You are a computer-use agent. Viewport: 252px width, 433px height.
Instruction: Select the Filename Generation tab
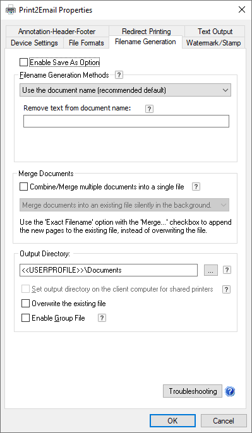[145, 42]
